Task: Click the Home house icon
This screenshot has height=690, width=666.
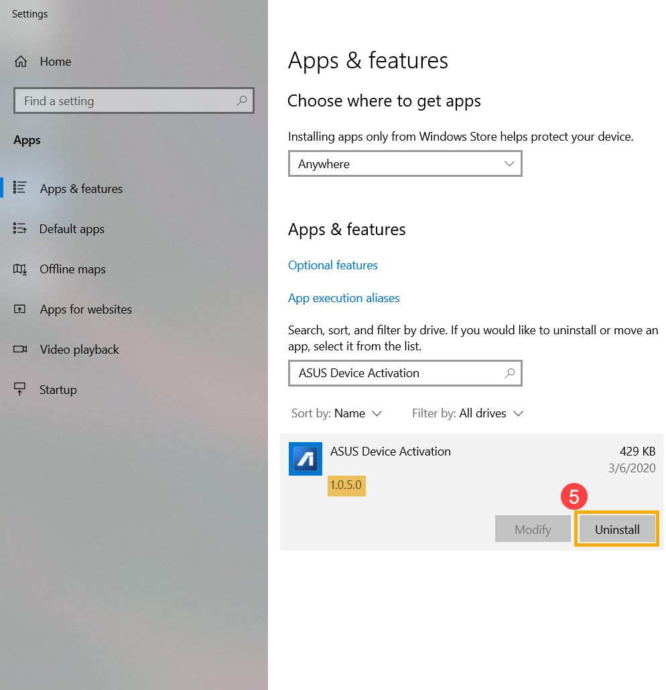Action: [x=21, y=62]
